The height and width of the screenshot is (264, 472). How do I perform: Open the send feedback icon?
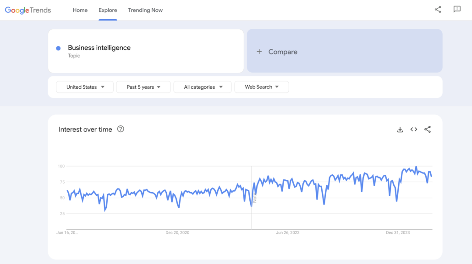tap(457, 10)
